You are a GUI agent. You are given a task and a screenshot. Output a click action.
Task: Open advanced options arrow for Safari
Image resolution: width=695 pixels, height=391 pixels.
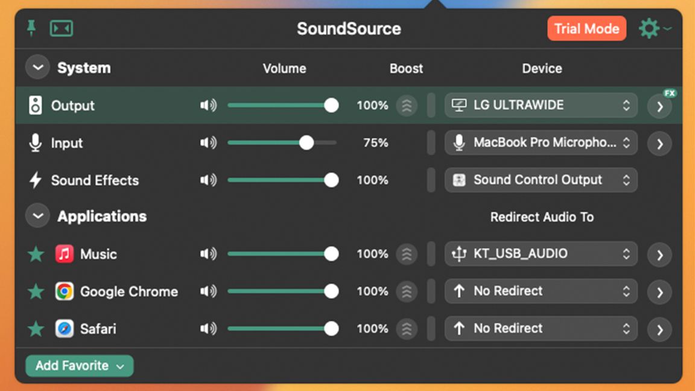(659, 329)
